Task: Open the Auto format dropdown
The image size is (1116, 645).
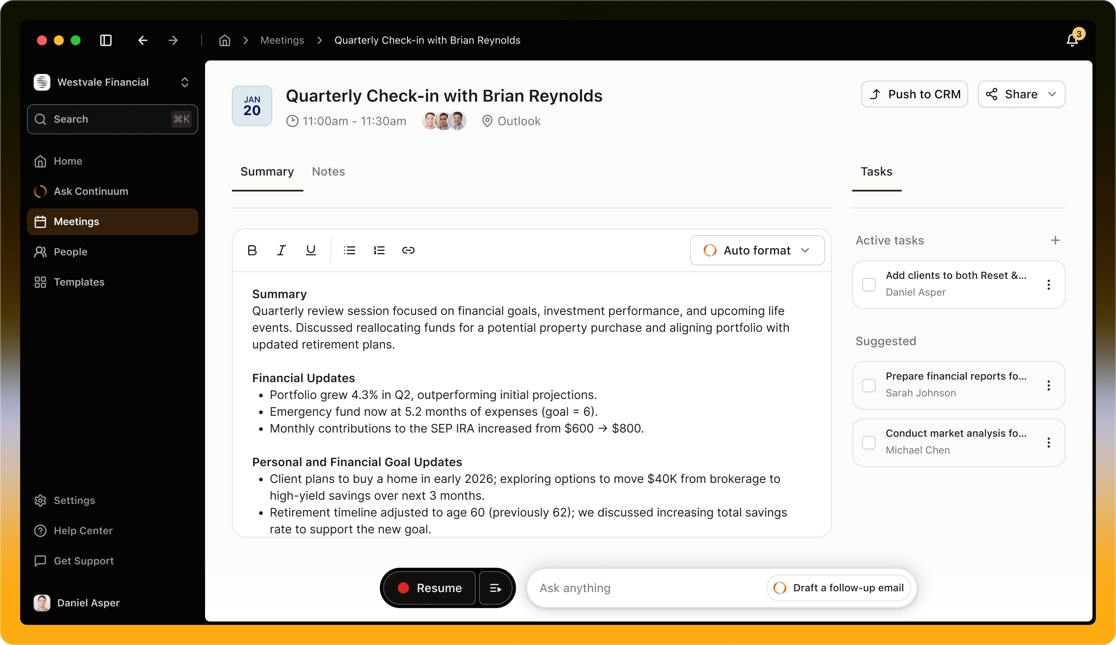Action: click(757, 251)
